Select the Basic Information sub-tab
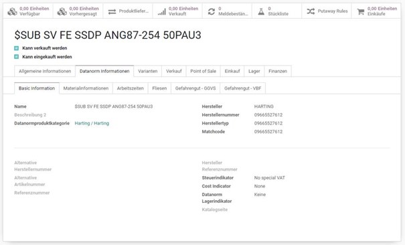This screenshot has height=245, width=405. click(37, 88)
